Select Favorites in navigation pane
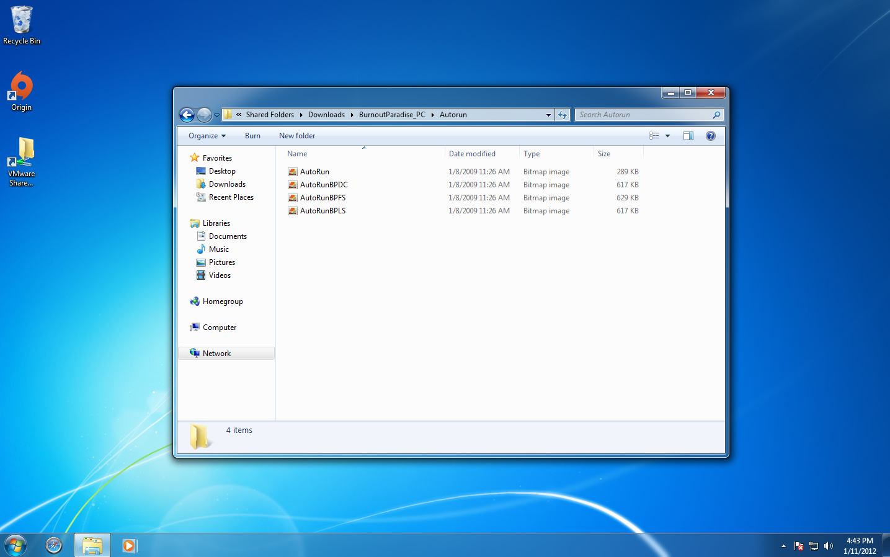Screen dimensions: 890x557 point(217,158)
